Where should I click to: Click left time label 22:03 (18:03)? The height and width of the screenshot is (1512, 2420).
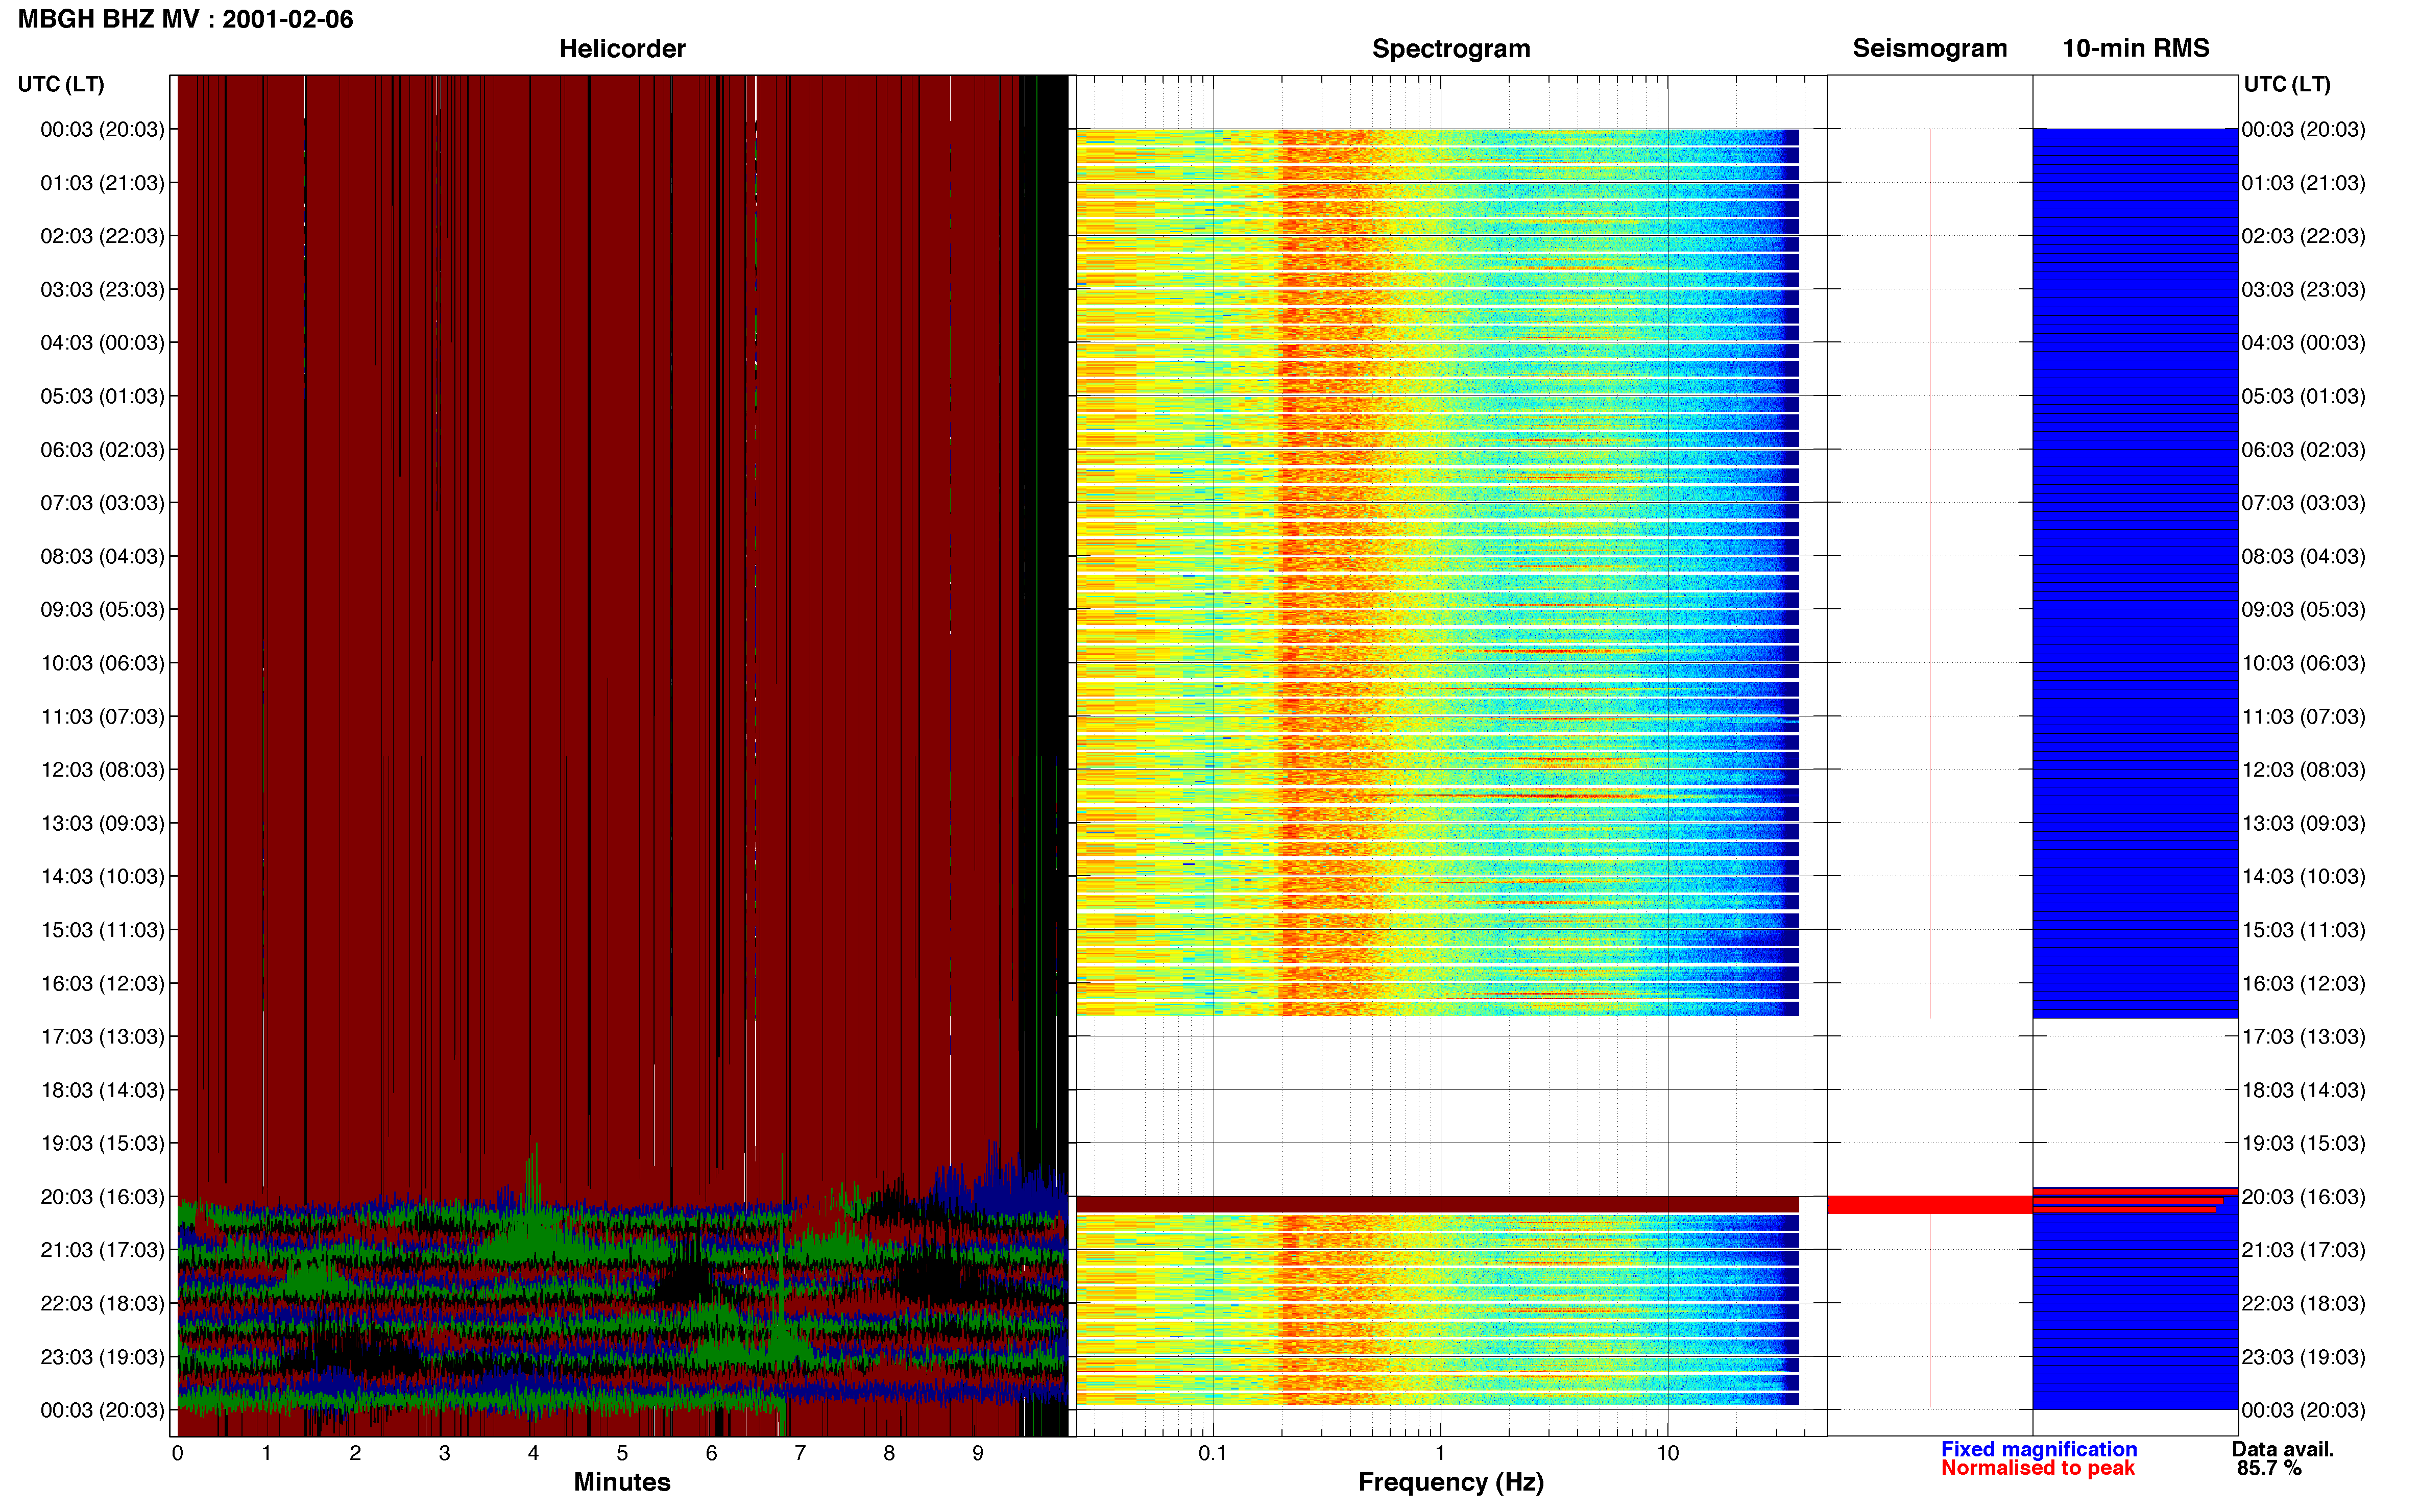click(x=102, y=1303)
